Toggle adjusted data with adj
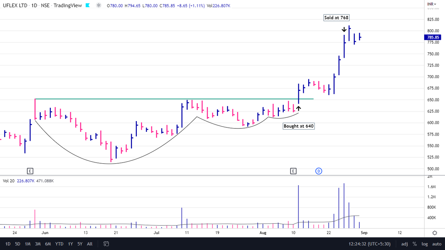 [x=405, y=244]
